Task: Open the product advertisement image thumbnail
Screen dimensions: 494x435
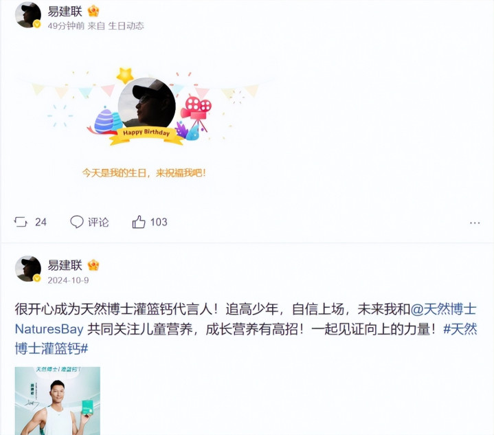Action: [x=57, y=401]
